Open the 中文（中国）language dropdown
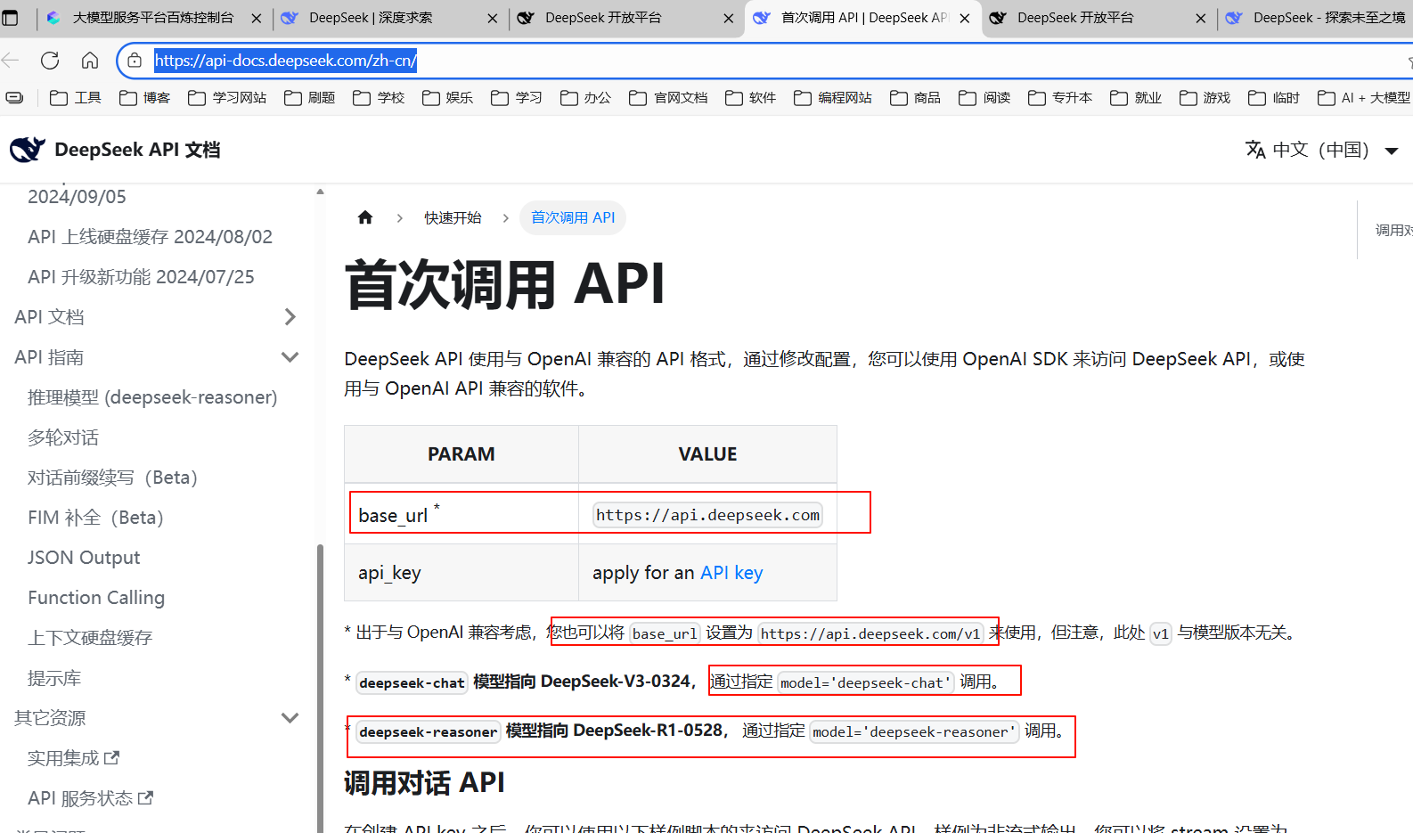The image size is (1413, 833). 1322,150
